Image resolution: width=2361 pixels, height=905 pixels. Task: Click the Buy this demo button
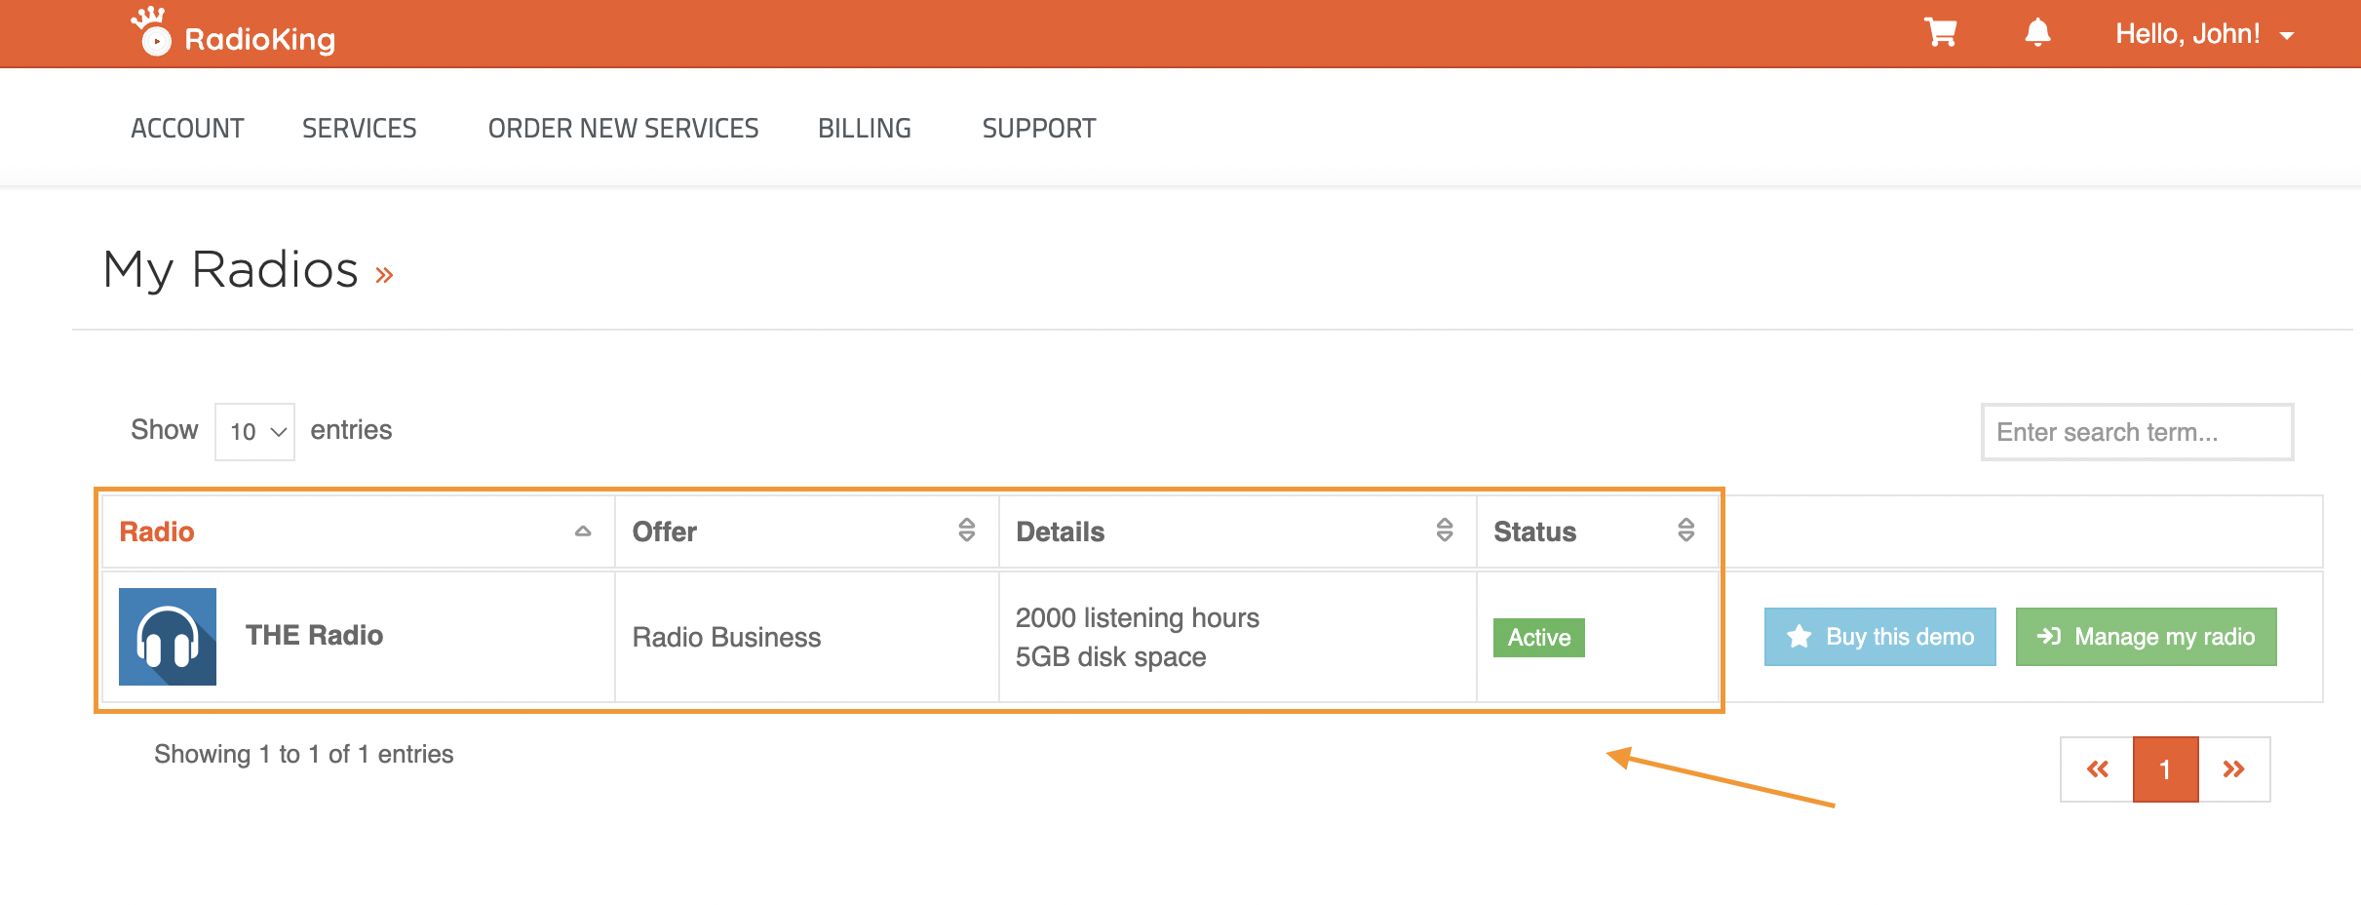point(1879,637)
